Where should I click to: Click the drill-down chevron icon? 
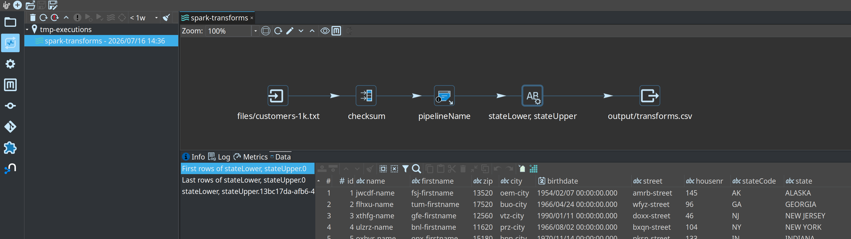tap(301, 31)
